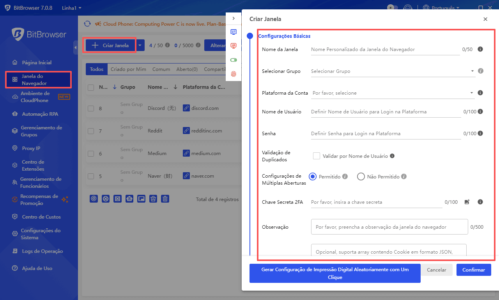Click the window-arrange icon next to the robot icon
This screenshot has height=300, width=499.
point(141,199)
